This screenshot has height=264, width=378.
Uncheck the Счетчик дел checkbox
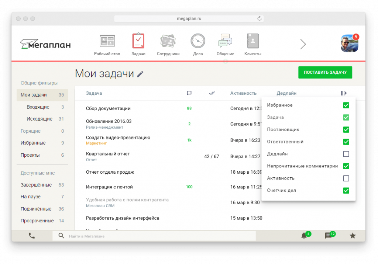point(346,191)
